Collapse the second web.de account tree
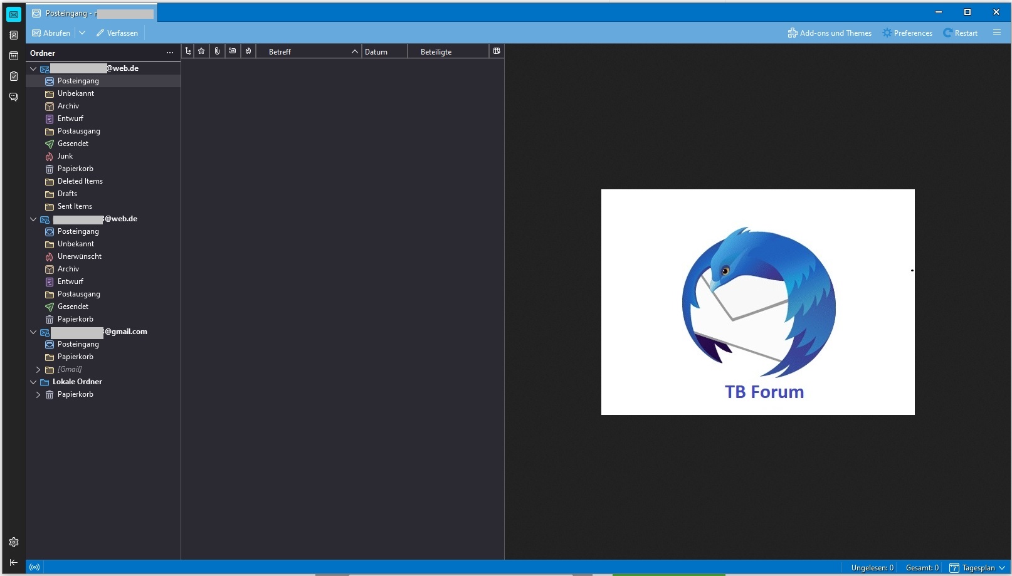 pos(33,219)
